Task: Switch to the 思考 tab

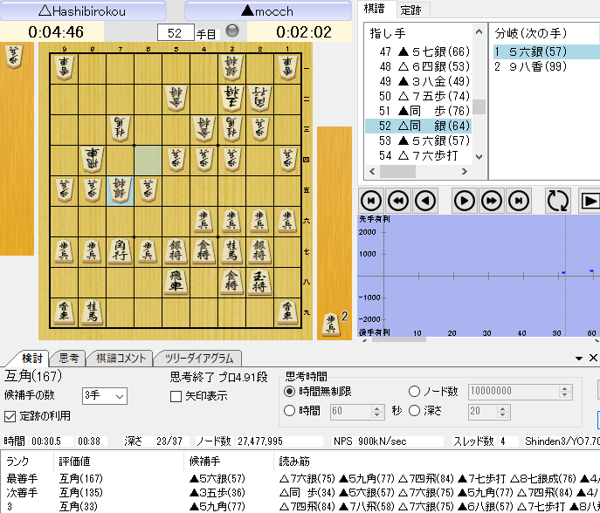Action: pyautogui.click(x=69, y=359)
